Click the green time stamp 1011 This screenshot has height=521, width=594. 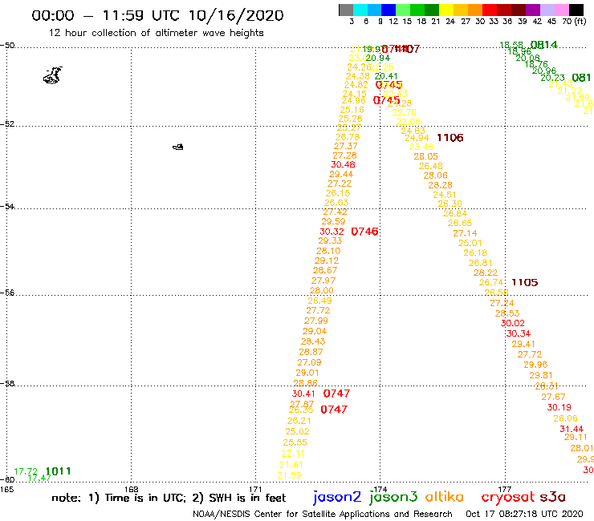(x=58, y=471)
